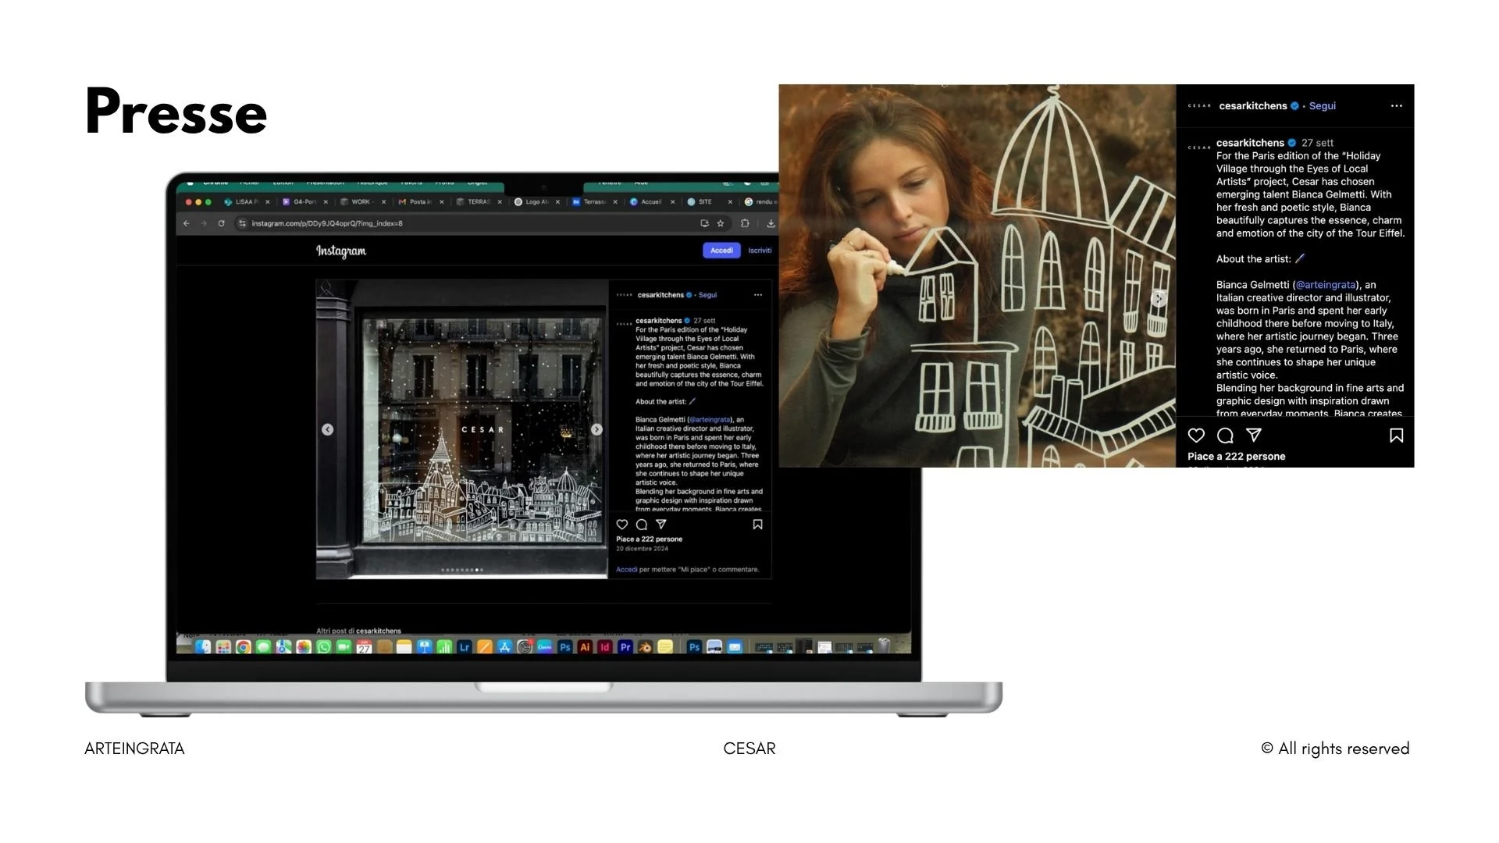The image size is (1499, 843).
Task: Share the post in the enlarged Instagram view
Action: (1254, 436)
